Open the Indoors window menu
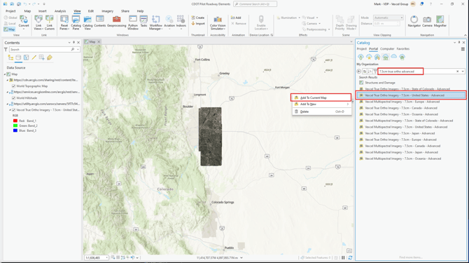This screenshot has height=263, width=469. coord(181,22)
